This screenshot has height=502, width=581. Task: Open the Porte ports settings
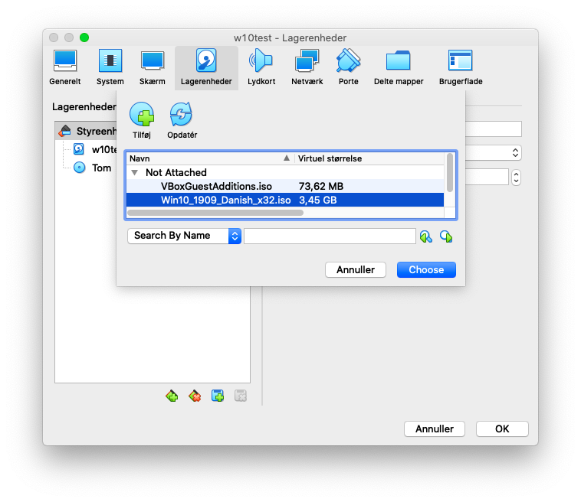pos(348,68)
